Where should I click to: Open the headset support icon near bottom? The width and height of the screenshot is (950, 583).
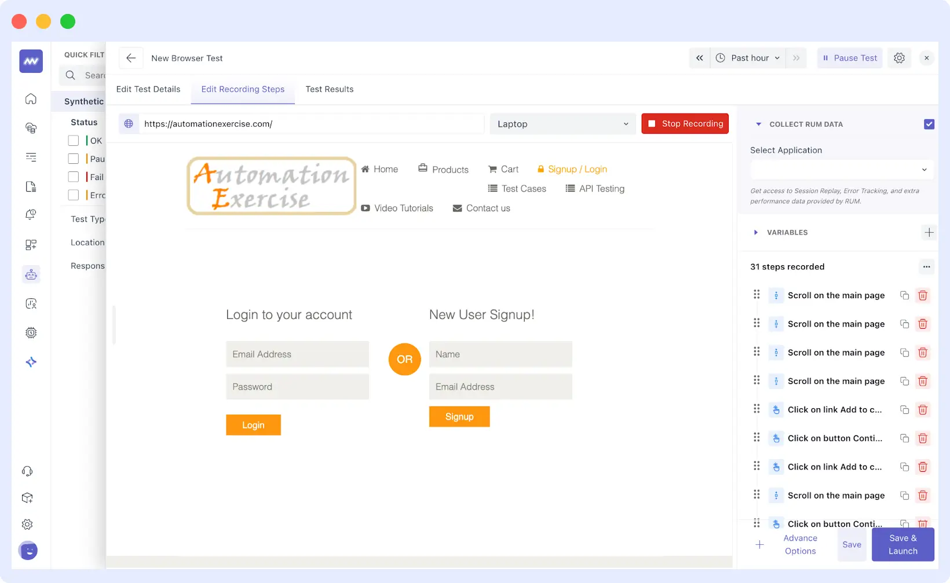[x=27, y=471]
